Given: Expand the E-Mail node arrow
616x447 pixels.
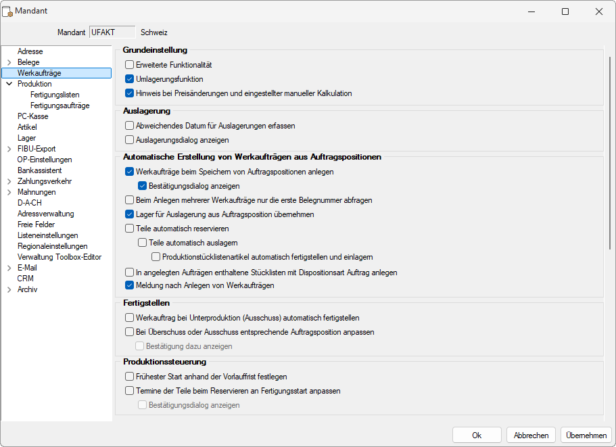Looking at the screenshot, I should 9,268.
